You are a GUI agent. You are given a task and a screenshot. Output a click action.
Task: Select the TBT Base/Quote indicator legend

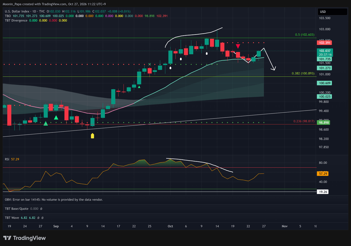click(17, 209)
